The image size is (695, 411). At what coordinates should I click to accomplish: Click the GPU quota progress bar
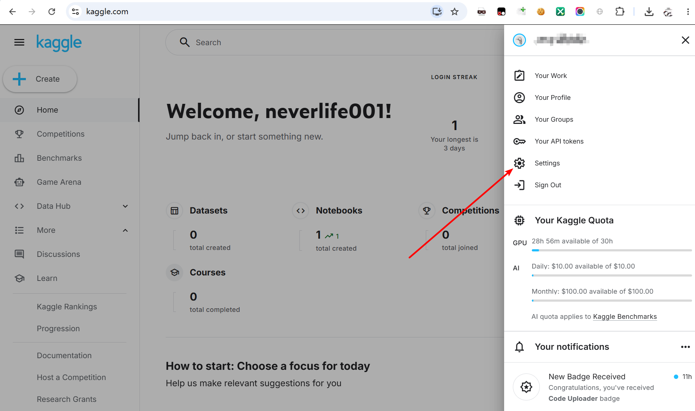coord(612,250)
